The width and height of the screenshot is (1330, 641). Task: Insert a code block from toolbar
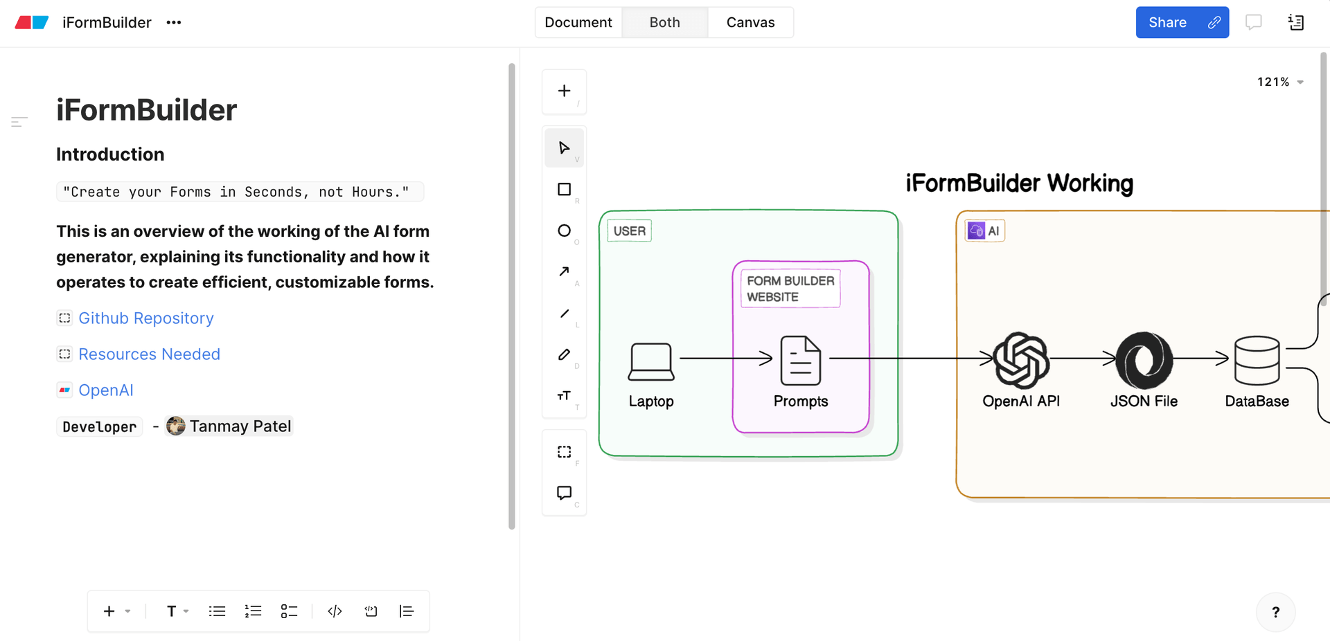pos(335,611)
